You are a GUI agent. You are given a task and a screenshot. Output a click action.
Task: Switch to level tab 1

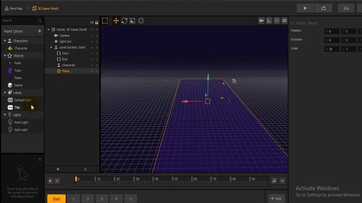(74, 199)
